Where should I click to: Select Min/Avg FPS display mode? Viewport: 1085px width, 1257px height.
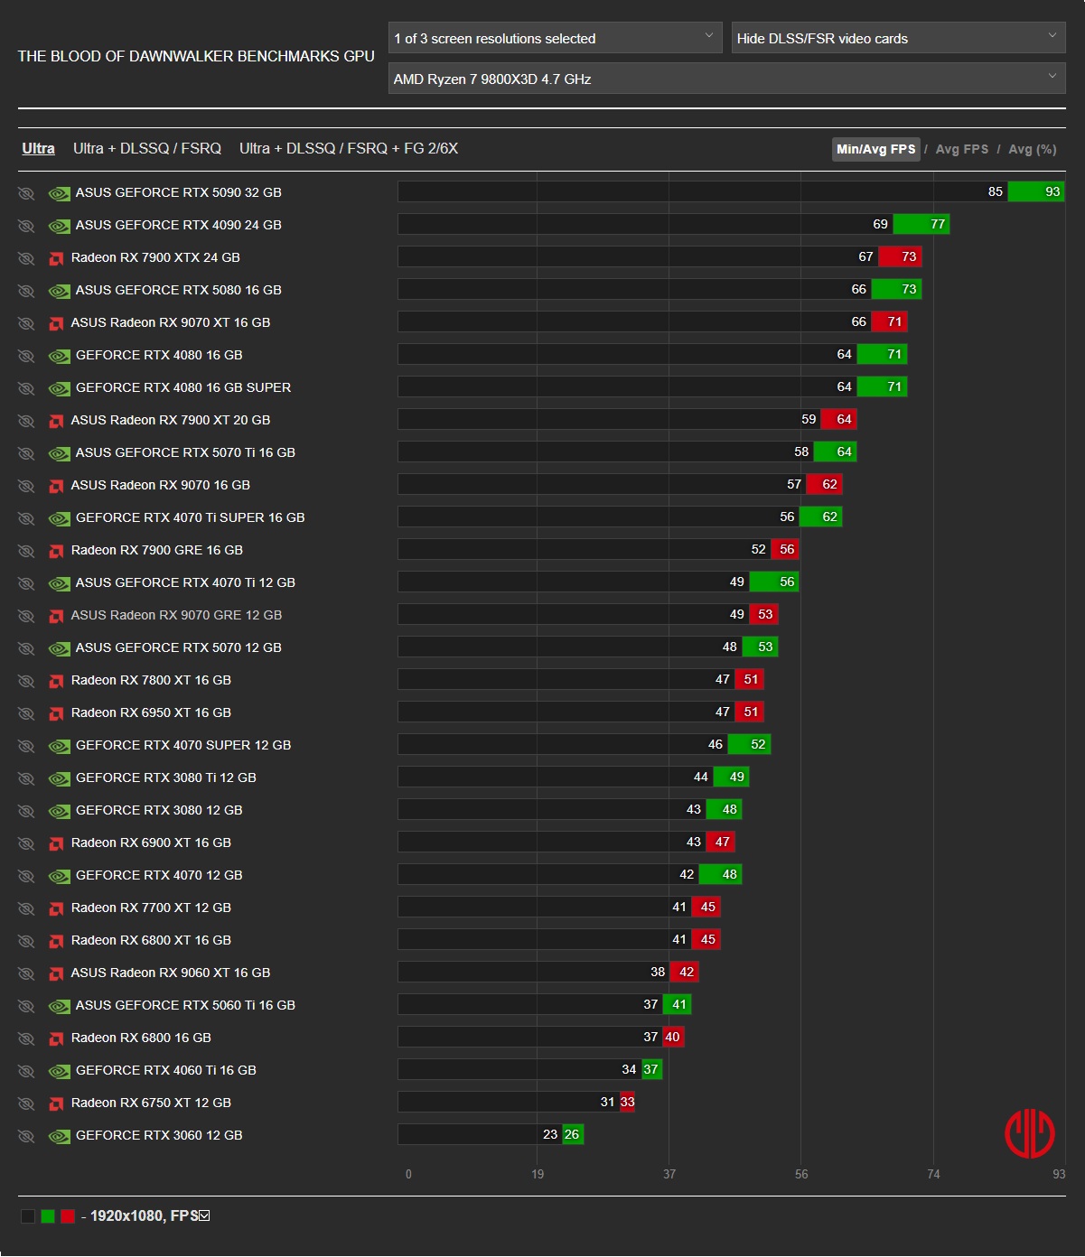click(x=875, y=149)
